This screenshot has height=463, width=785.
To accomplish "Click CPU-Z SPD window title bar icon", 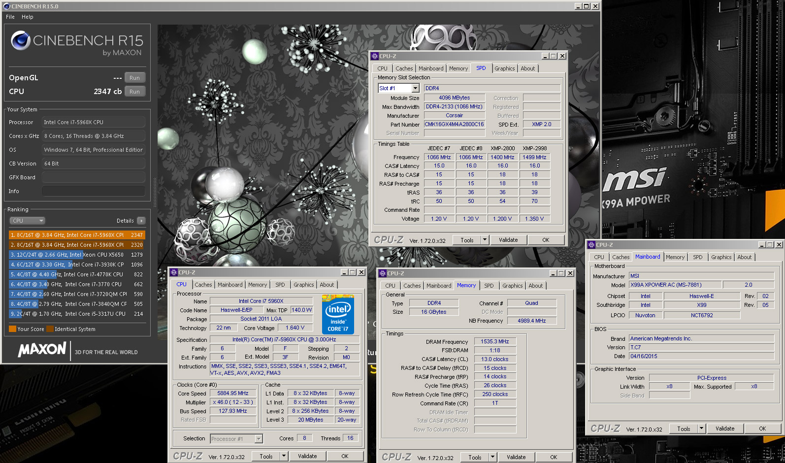I will [375, 56].
